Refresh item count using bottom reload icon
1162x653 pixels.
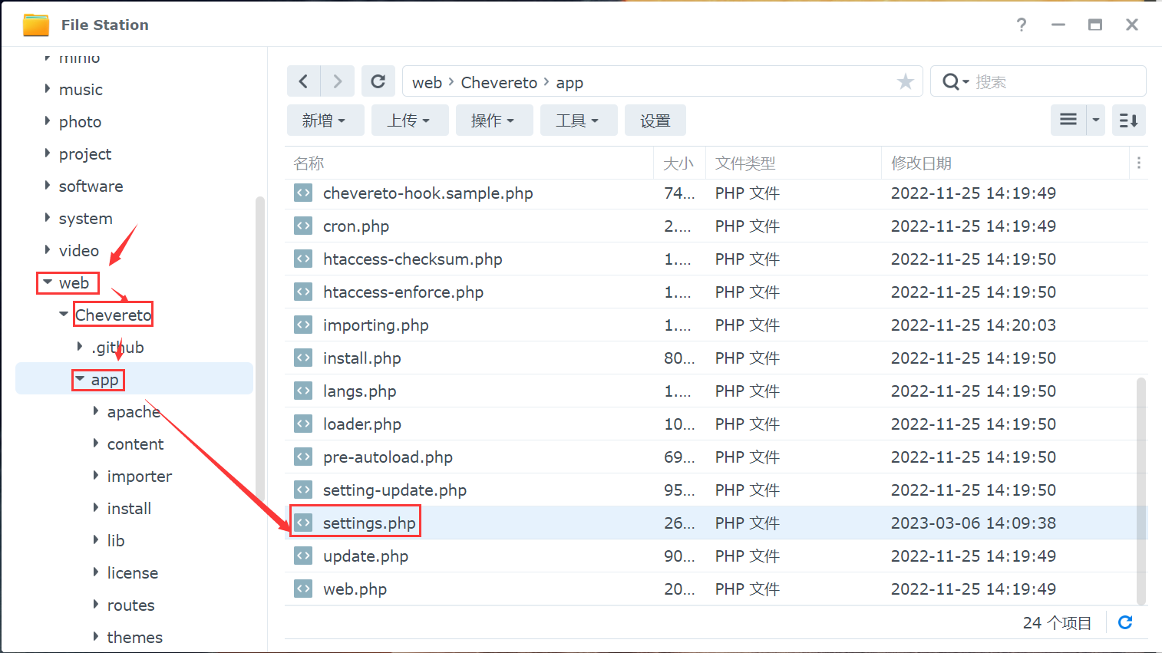(x=1125, y=622)
